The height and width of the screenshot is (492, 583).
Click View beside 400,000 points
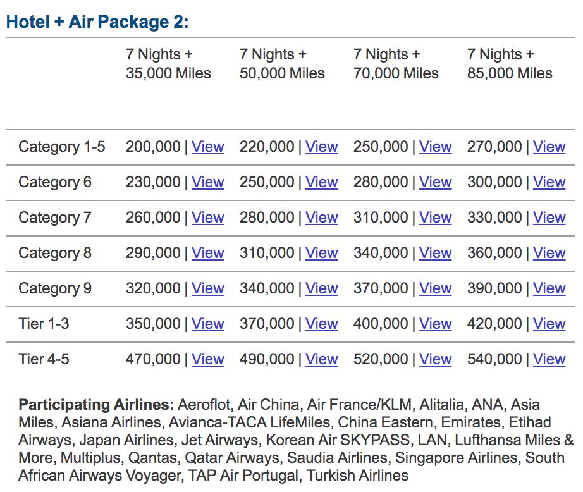click(436, 324)
